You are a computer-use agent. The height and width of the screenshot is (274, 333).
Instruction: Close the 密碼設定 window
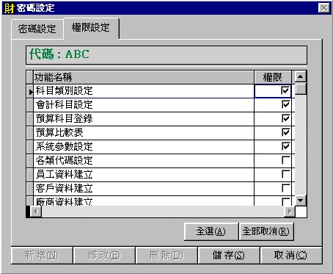(x=324, y=8)
